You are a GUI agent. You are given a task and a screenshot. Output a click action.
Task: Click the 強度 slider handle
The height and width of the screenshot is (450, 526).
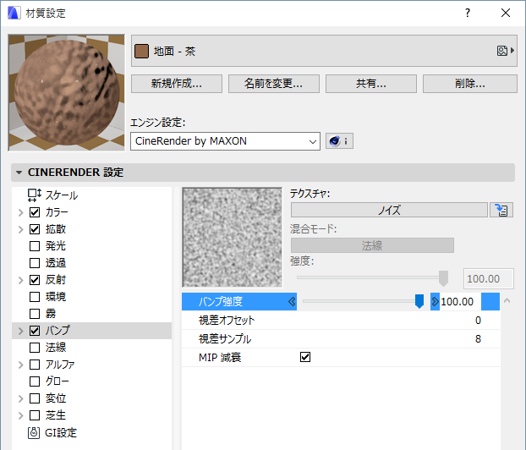tap(443, 278)
